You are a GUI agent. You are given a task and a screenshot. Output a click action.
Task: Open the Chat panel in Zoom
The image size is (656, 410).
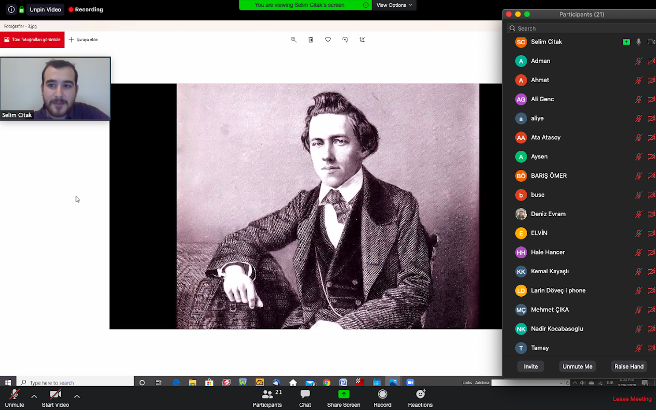pos(305,398)
